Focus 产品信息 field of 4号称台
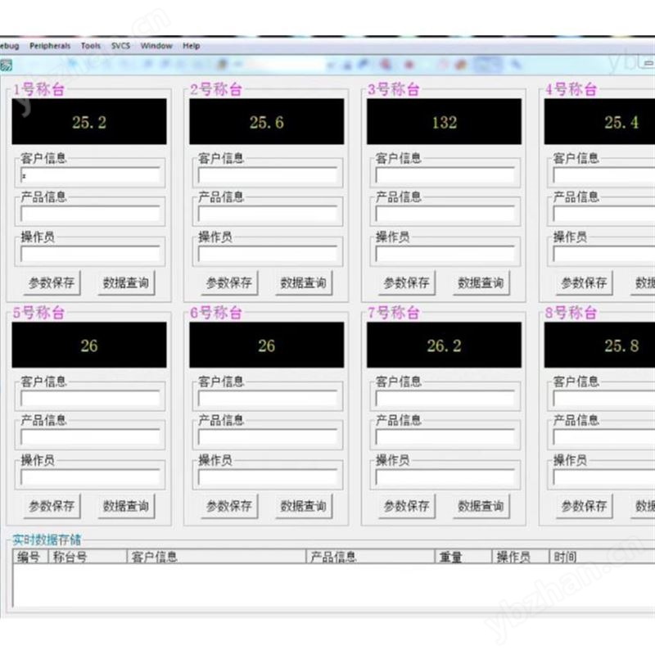Image resolution: width=655 pixels, height=655 pixels. [x=604, y=214]
